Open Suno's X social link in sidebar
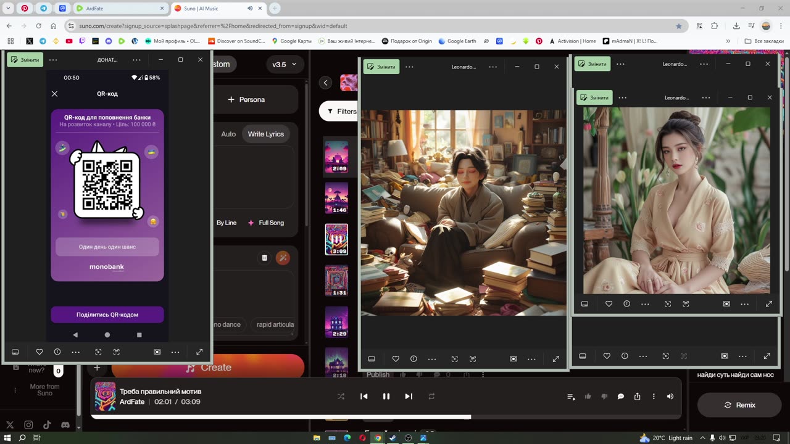 tap(10, 425)
